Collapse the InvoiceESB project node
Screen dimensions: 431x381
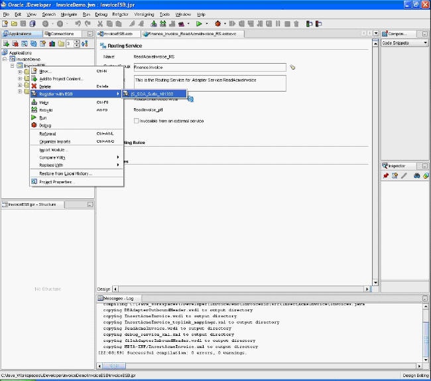point(12,66)
